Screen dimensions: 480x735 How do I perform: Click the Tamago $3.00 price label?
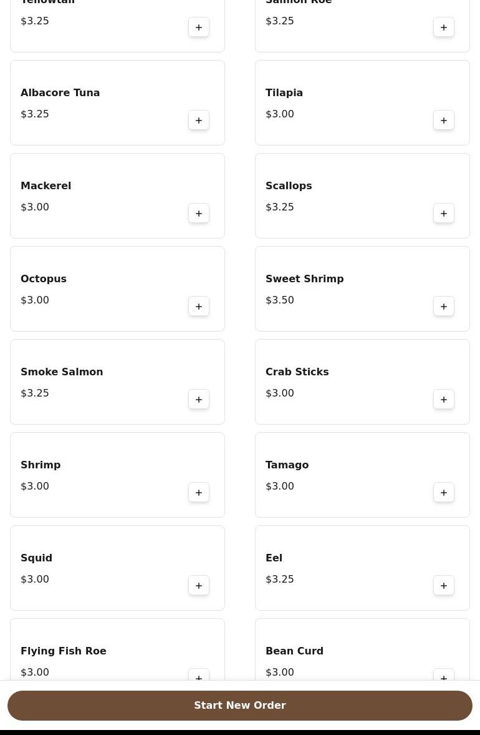pyautogui.click(x=280, y=486)
